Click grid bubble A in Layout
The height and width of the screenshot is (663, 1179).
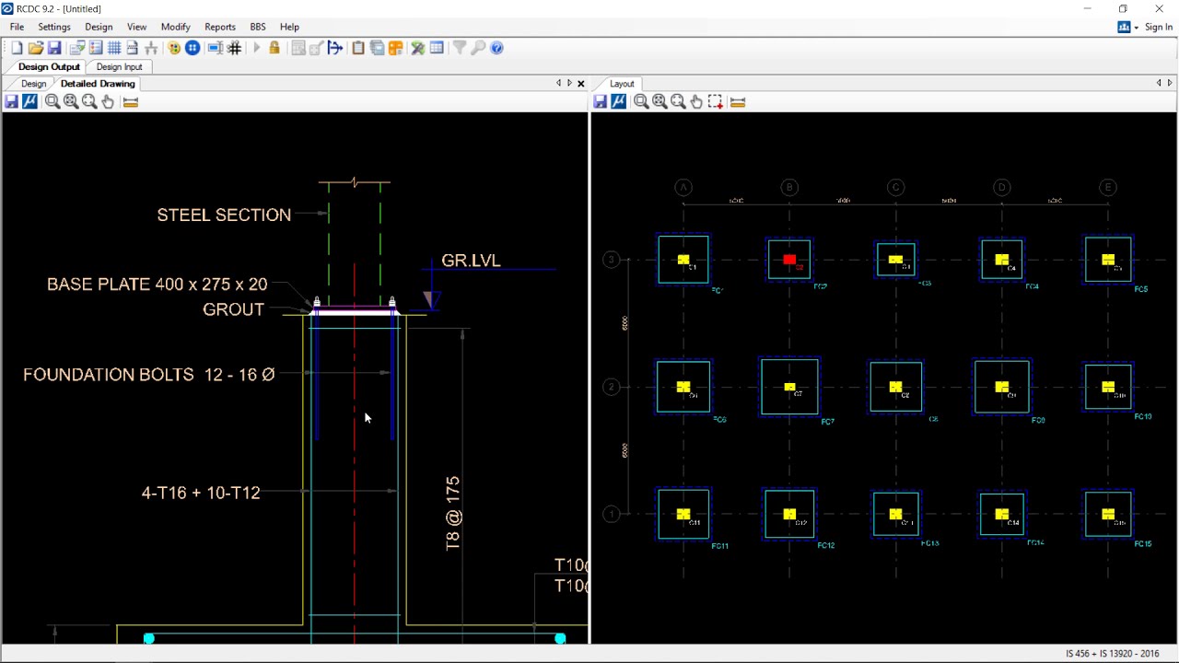(683, 187)
